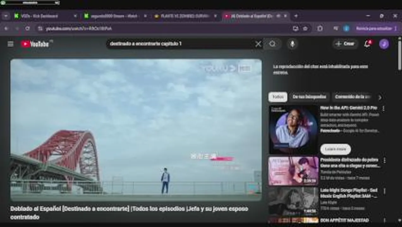Select the Contenido de la serie chip
This screenshot has height=227, width=402.
click(352, 97)
